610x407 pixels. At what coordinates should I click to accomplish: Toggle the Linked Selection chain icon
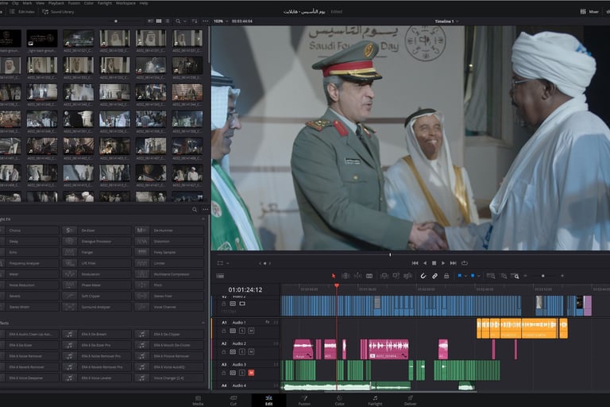click(434, 276)
